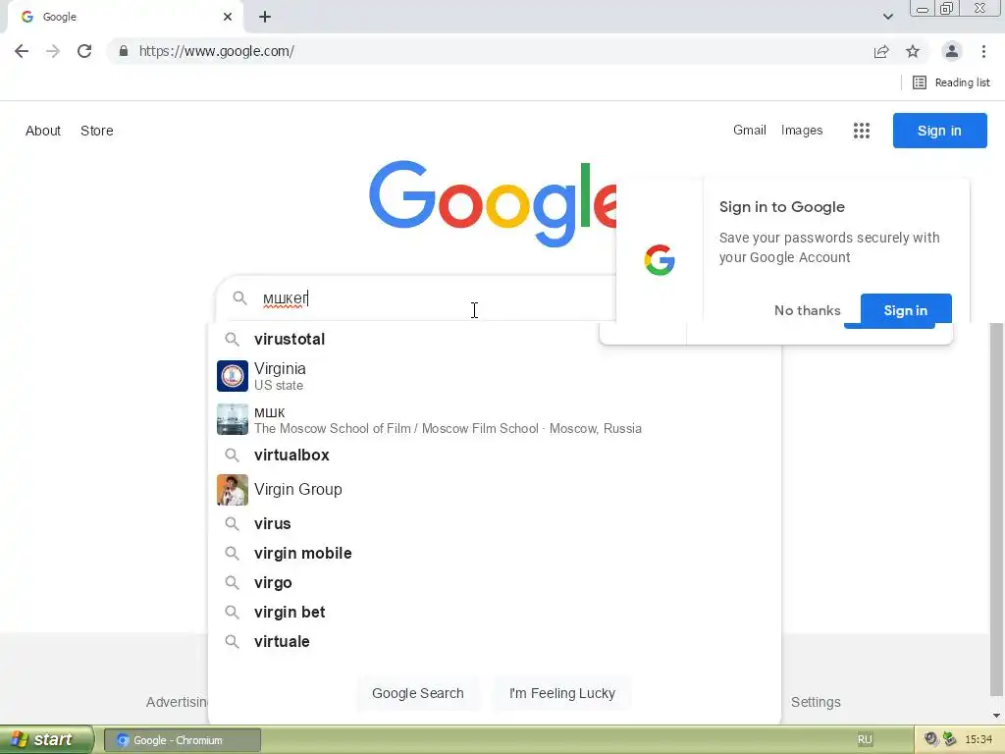The height and width of the screenshot is (754, 1005).
Task: Open the Images link
Action: pos(801,131)
